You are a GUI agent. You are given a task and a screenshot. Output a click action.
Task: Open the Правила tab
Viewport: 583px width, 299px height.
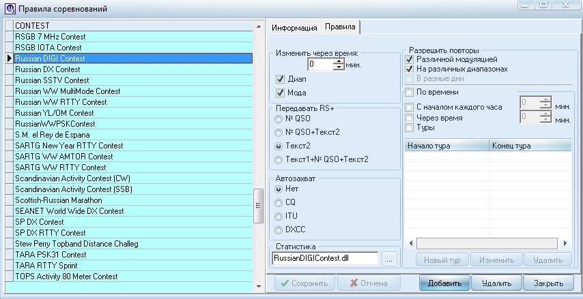[x=339, y=27]
